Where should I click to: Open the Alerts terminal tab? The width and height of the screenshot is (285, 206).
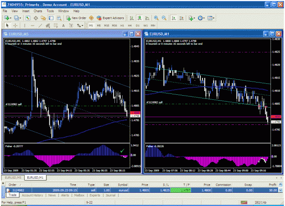coord(65,195)
